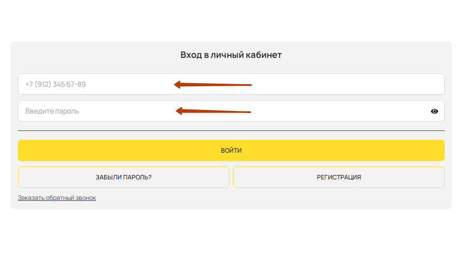Focus the field with placeholder +7 (912) 345 67-89
This screenshot has height=260, width=463.
click(x=178, y=84)
